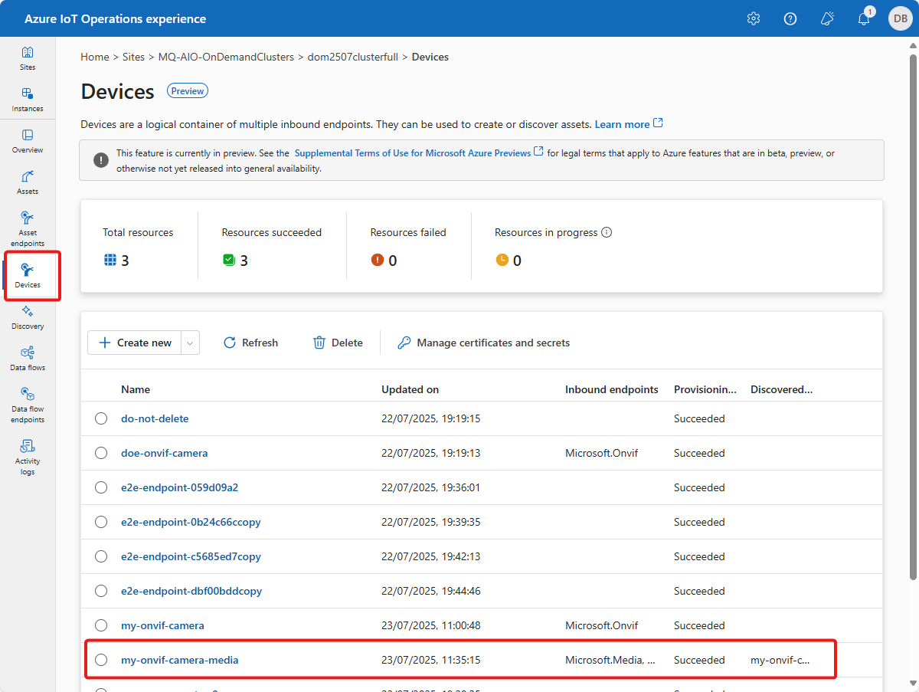The width and height of the screenshot is (919, 692).
Task: Click the Preview badge beside Devices
Action: tap(188, 91)
